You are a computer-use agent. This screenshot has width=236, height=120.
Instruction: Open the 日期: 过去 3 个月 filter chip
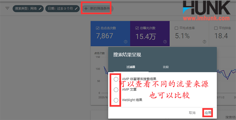pos(62,9)
